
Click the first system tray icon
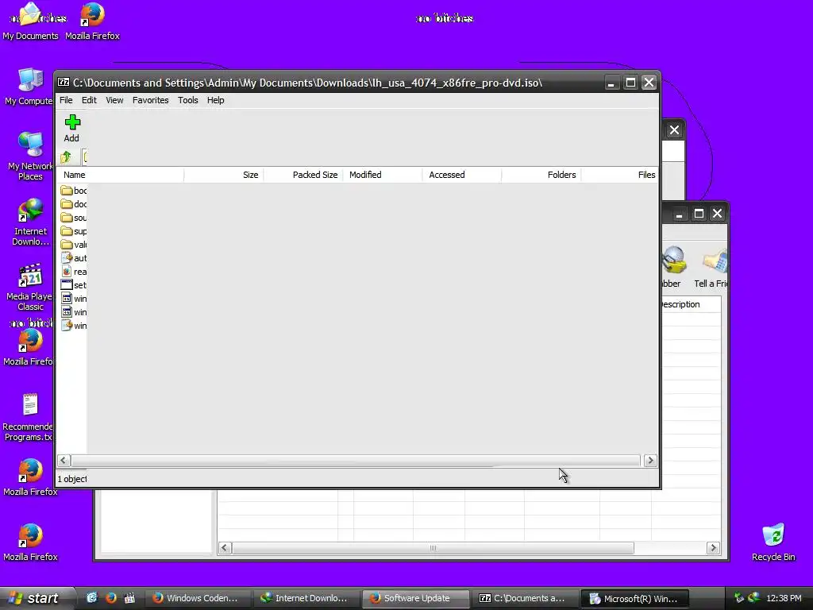(738, 598)
